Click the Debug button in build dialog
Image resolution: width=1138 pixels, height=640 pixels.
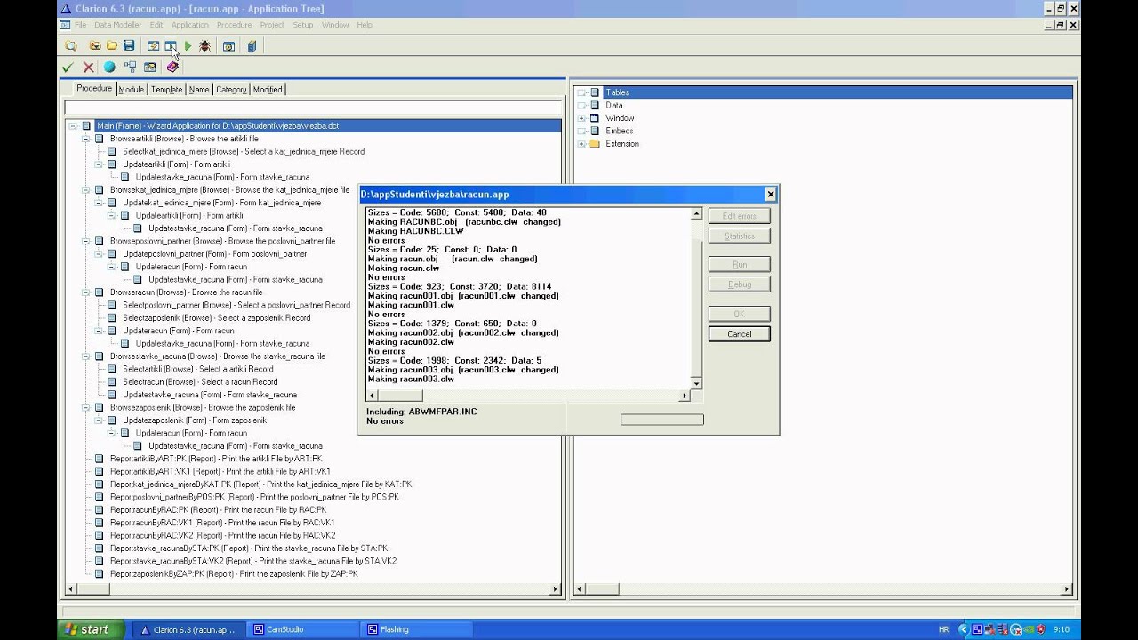[x=739, y=284]
